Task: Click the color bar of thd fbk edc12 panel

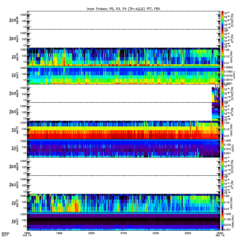Action: coord(222,130)
